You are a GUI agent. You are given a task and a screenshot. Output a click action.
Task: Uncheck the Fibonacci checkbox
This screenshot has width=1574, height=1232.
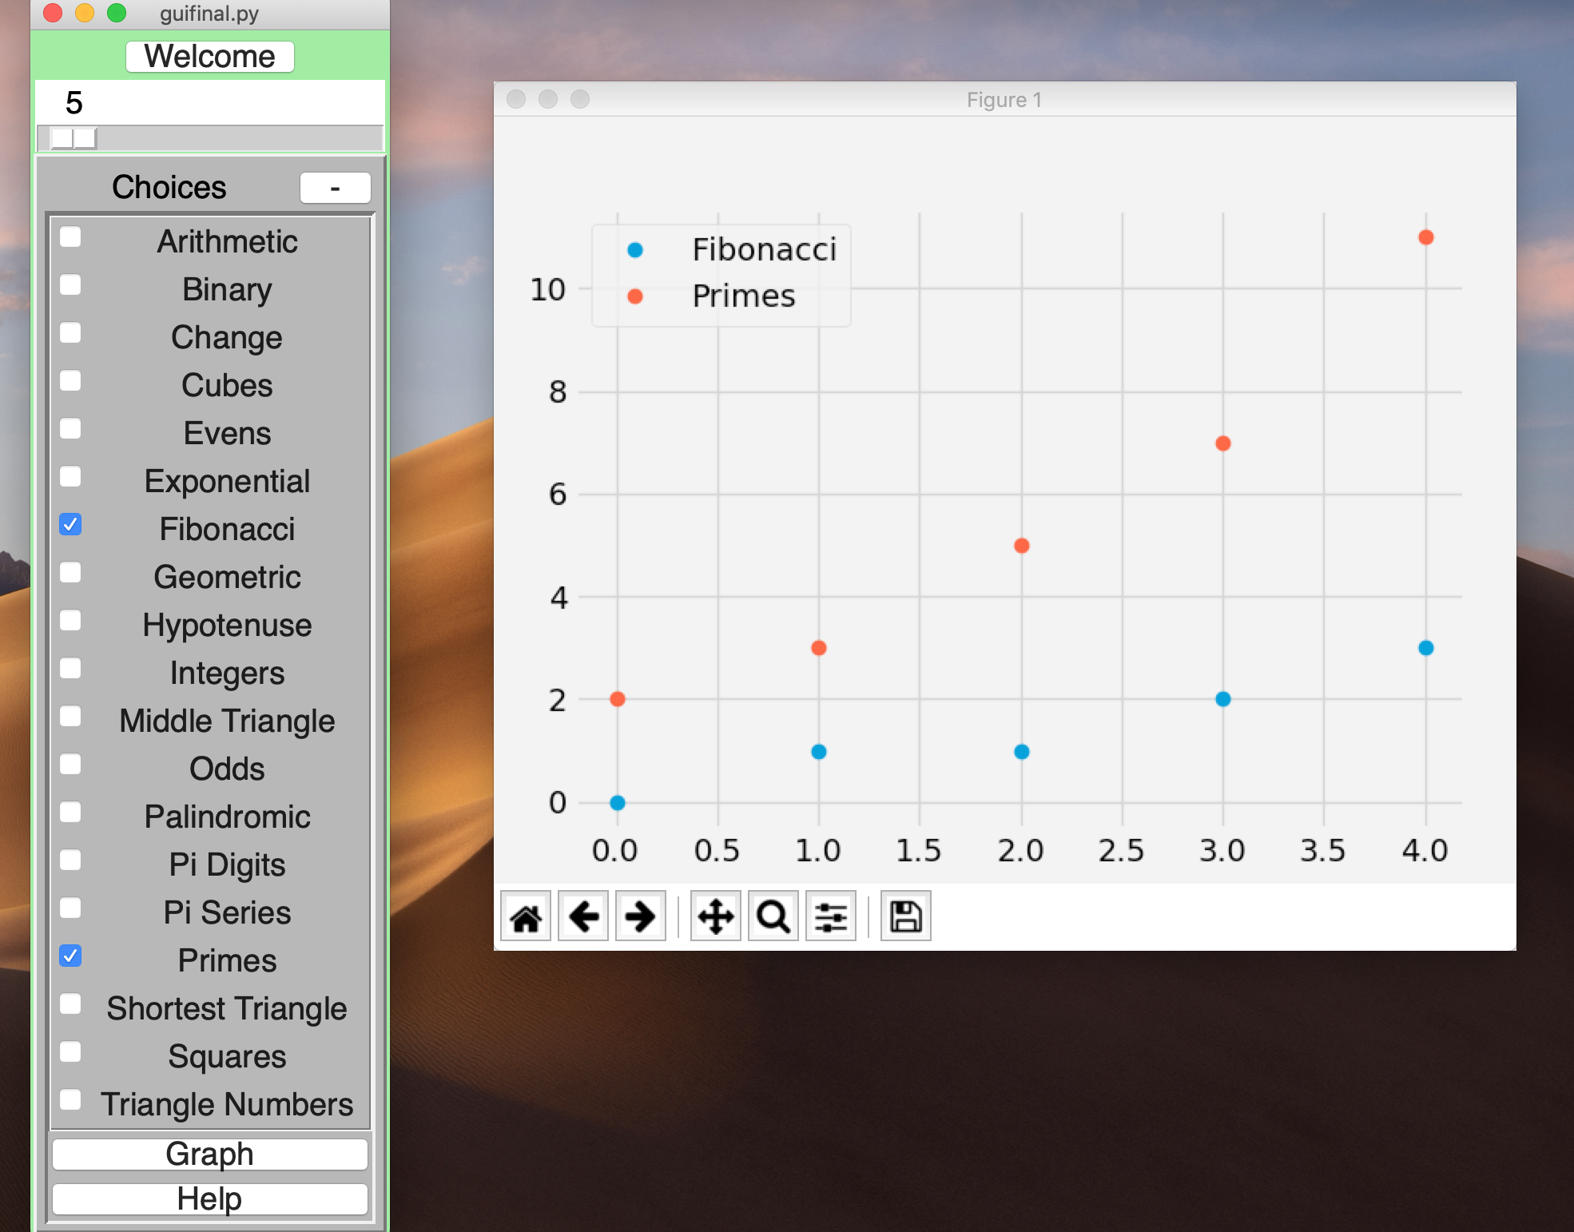(x=70, y=525)
